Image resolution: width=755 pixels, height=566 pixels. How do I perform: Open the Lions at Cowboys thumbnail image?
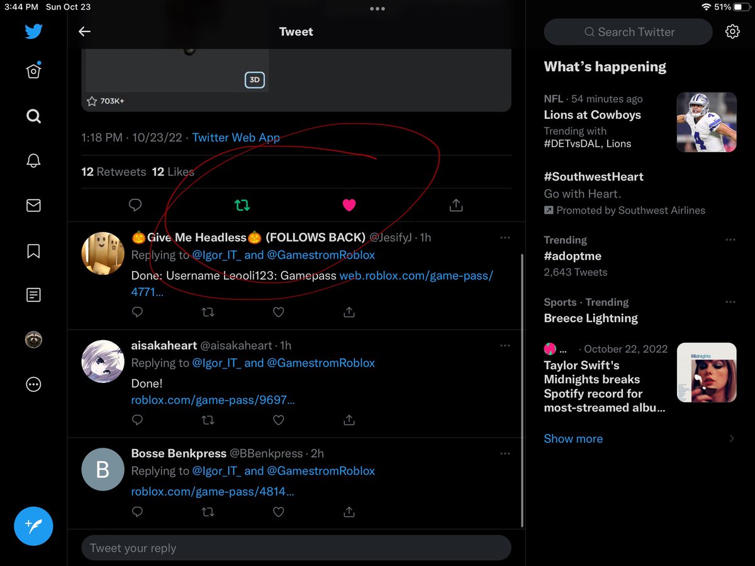click(x=707, y=122)
